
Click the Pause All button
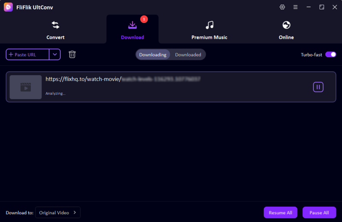tap(319, 213)
